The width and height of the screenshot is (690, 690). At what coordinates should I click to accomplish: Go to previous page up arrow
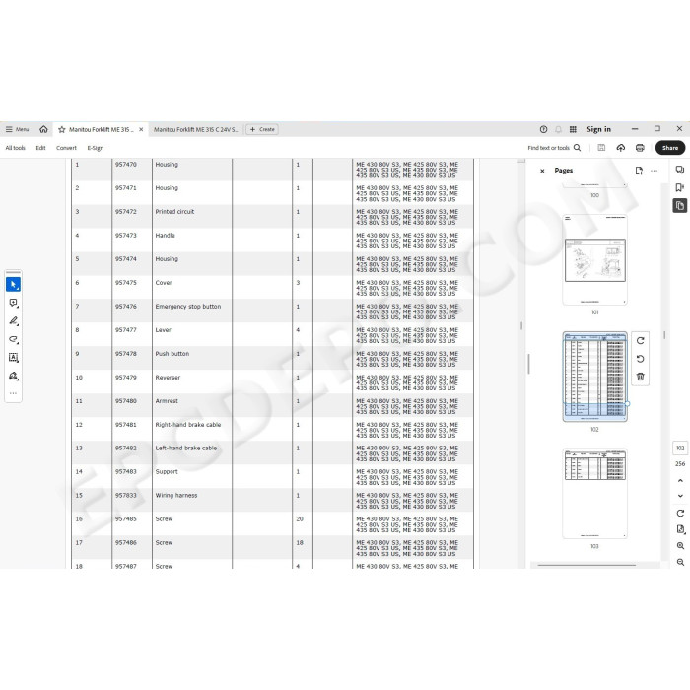point(680,481)
